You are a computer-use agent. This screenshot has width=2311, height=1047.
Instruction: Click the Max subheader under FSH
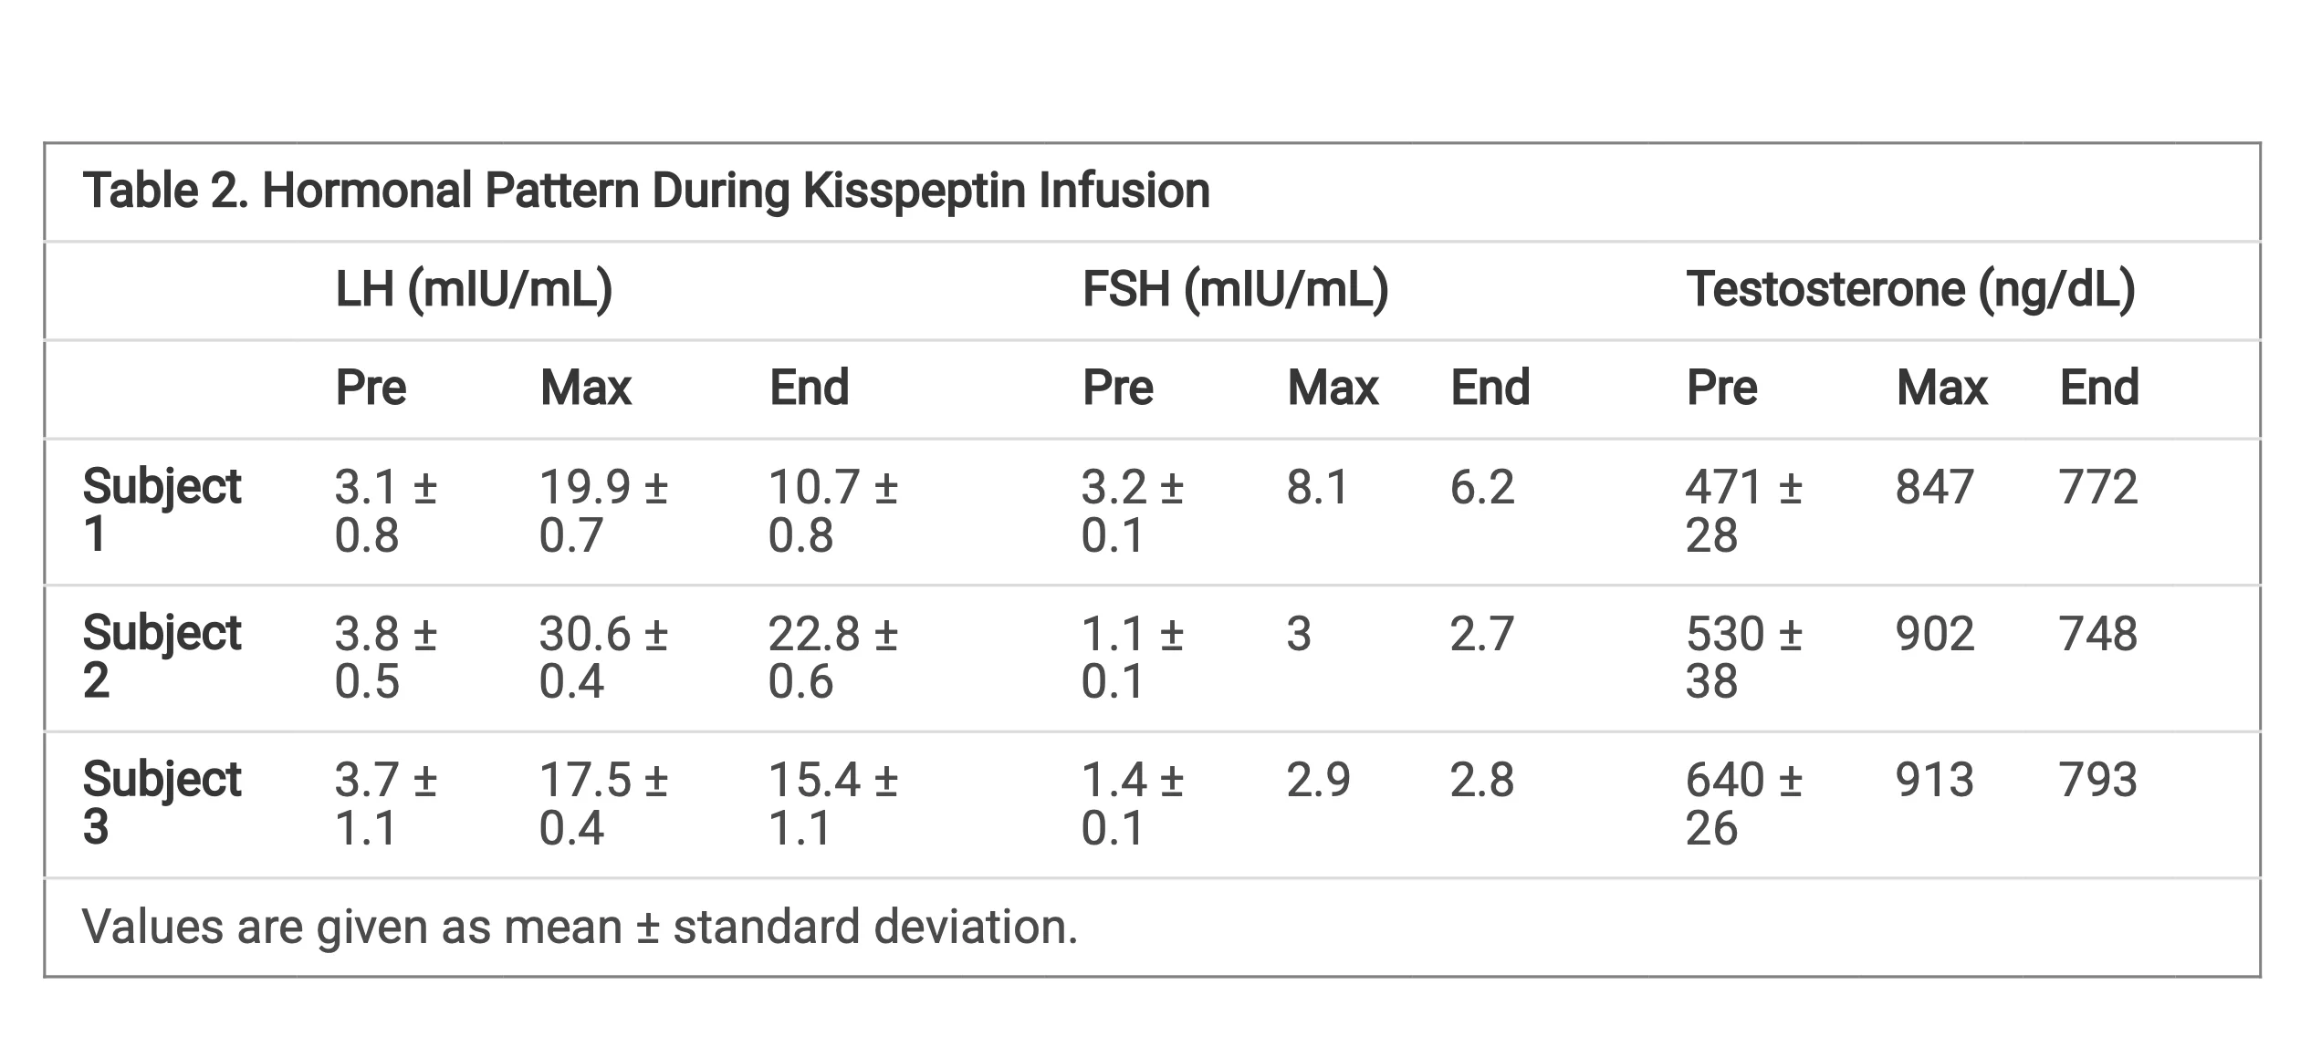(x=1332, y=388)
